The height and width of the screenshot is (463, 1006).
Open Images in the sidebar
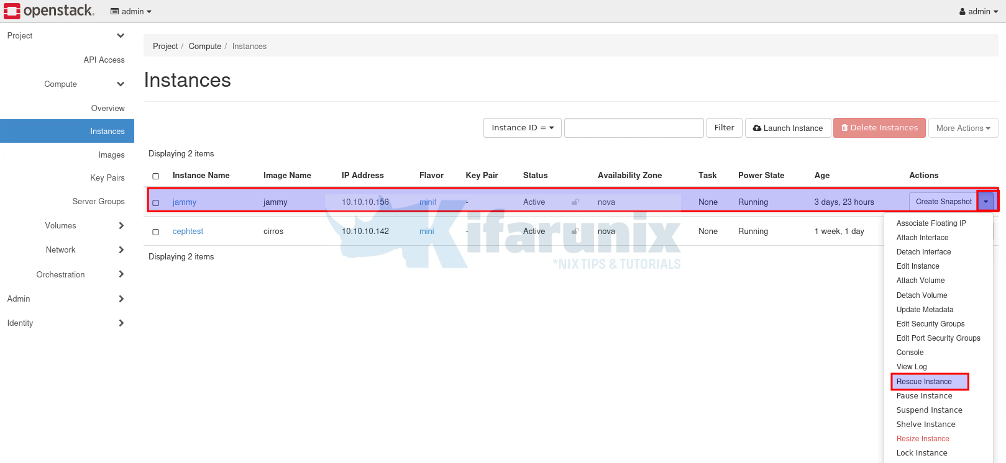pos(111,155)
